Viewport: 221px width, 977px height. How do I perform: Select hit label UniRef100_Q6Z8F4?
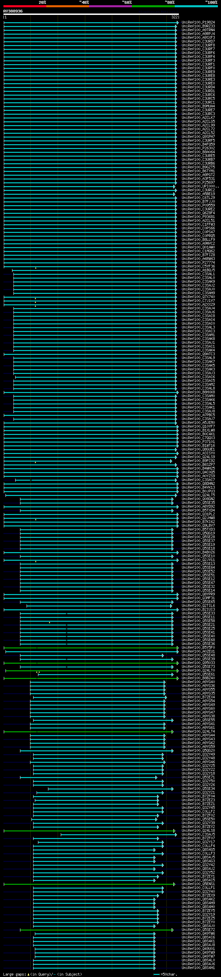(198, 213)
